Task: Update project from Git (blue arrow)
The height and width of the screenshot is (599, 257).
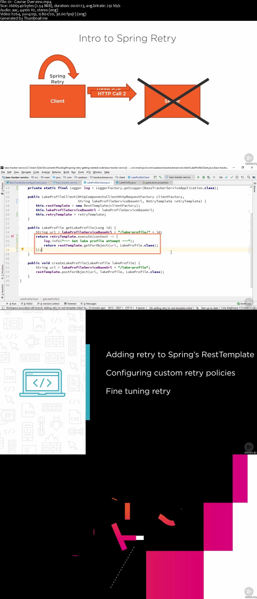Action: coord(226,177)
